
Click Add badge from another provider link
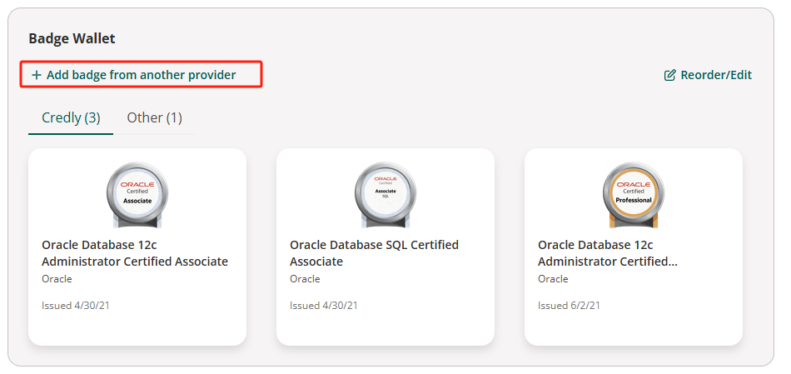134,75
